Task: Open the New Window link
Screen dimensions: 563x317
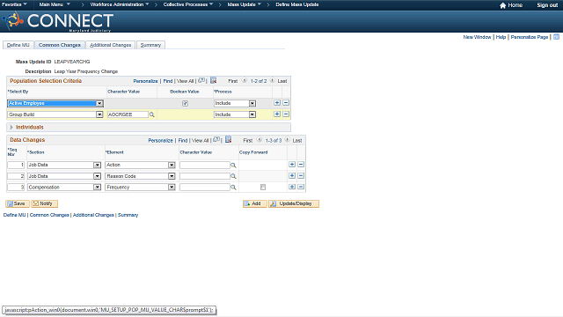Action: (477, 37)
